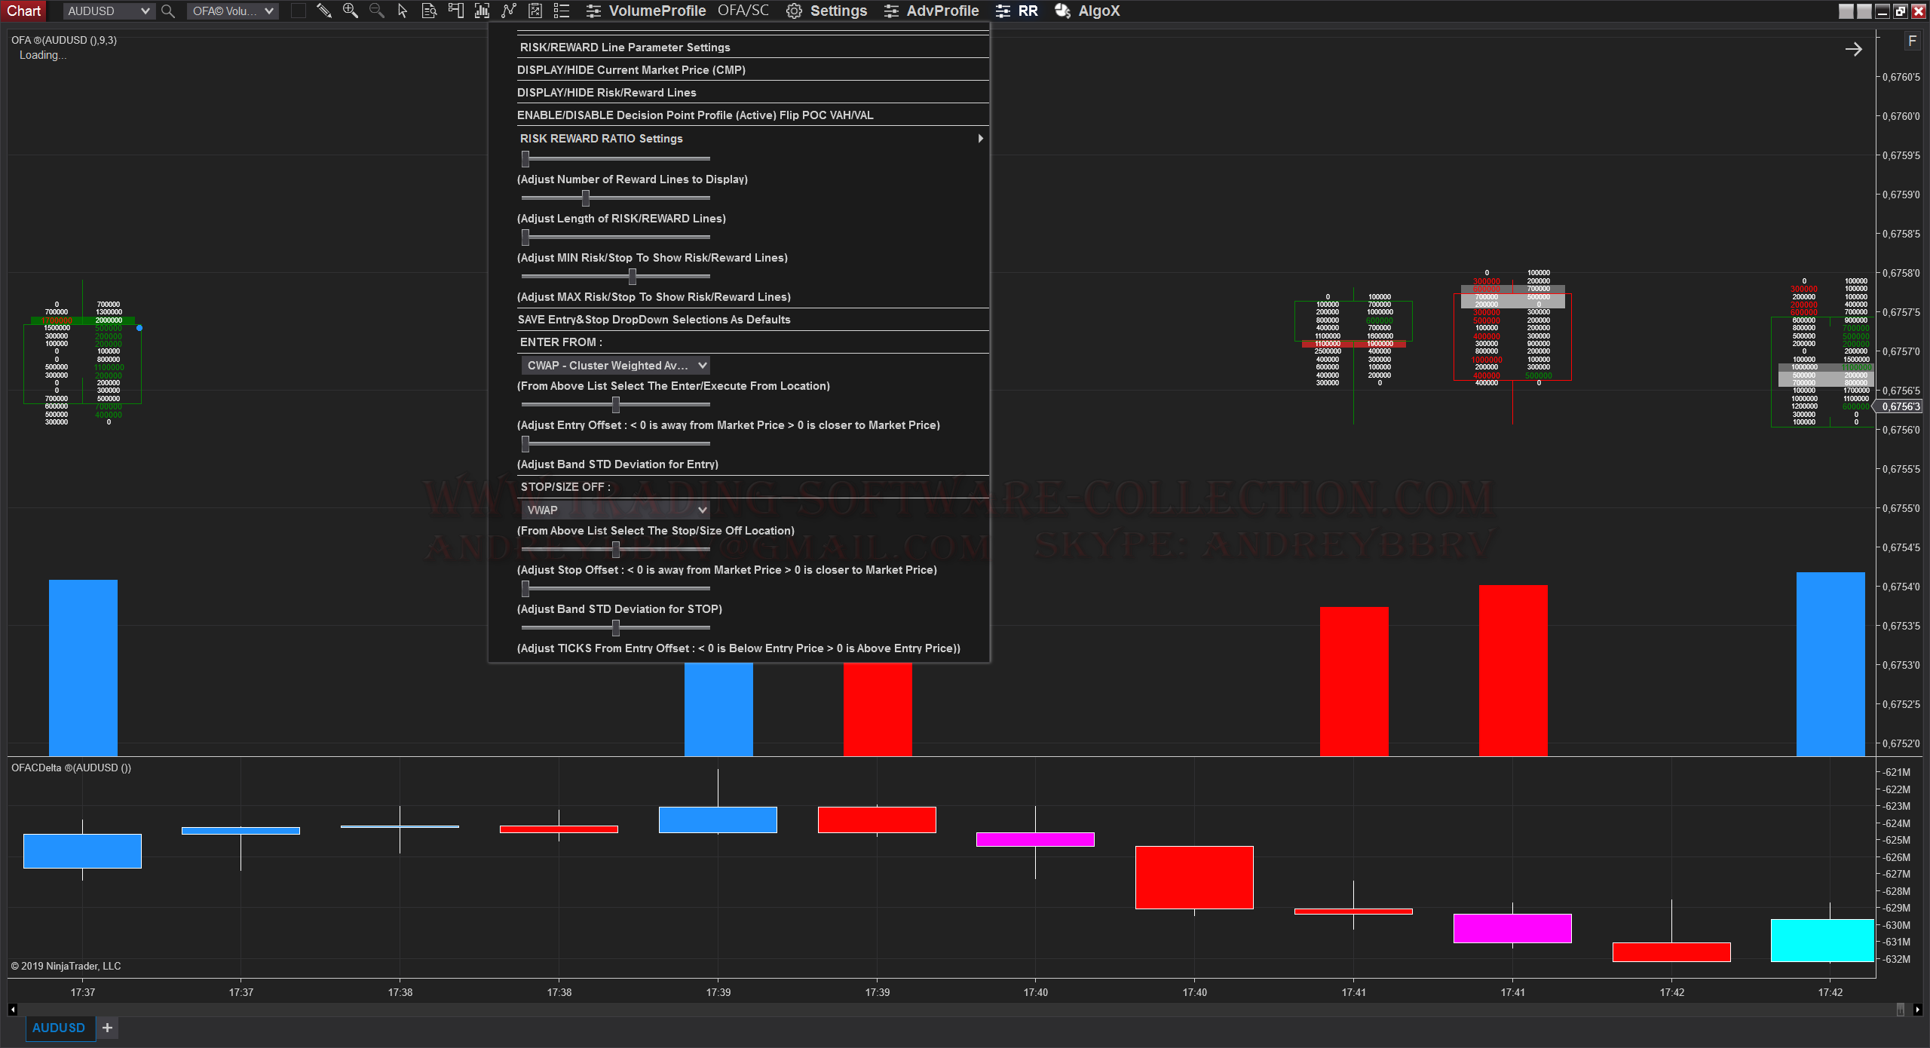Enable Decision Point Profile Flip POC VAH/VAL

694,115
